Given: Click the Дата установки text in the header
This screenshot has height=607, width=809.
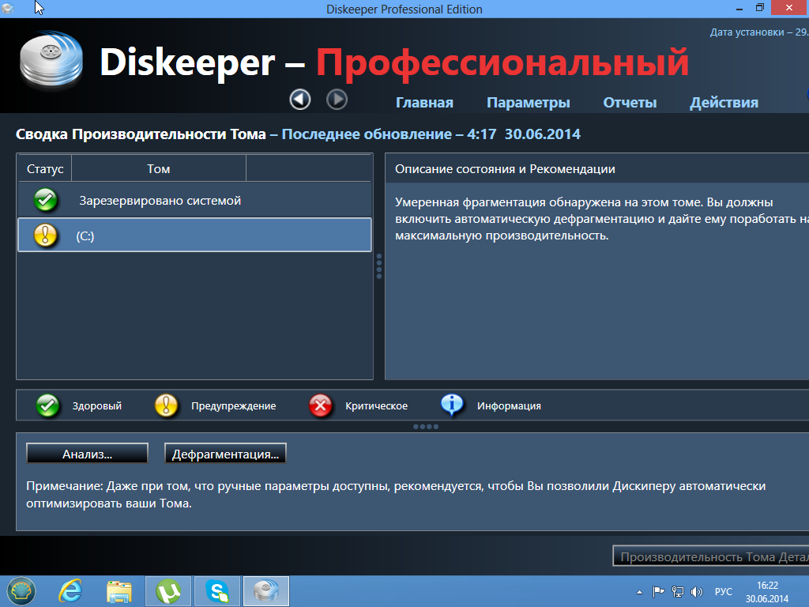Looking at the screenshot, I should [759, 32].
